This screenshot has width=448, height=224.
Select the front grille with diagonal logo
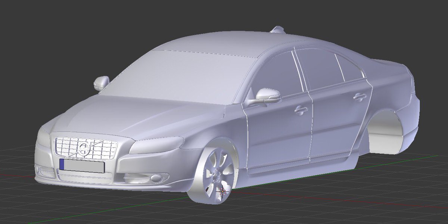(86, 149)
